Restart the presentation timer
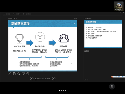This screenshot has height=94, width=125. (16, 18)
